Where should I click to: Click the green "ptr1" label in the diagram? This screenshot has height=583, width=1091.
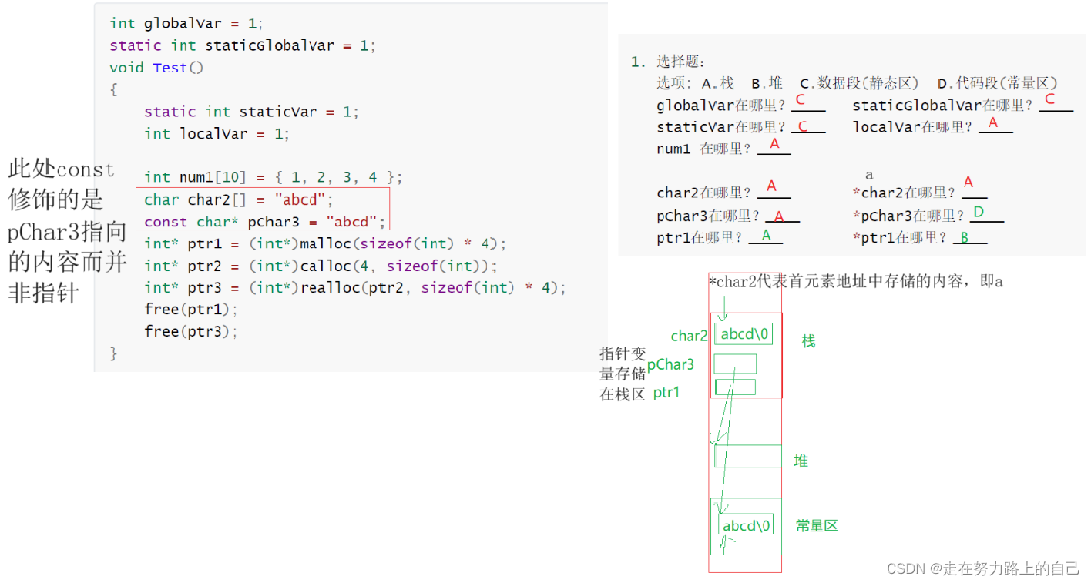coord(666,393)
